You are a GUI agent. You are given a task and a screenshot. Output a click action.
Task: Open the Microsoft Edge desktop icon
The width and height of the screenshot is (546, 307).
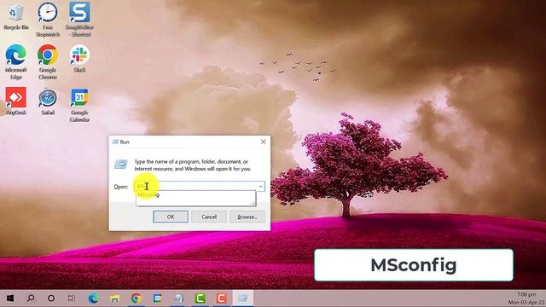tap(15, 62)
